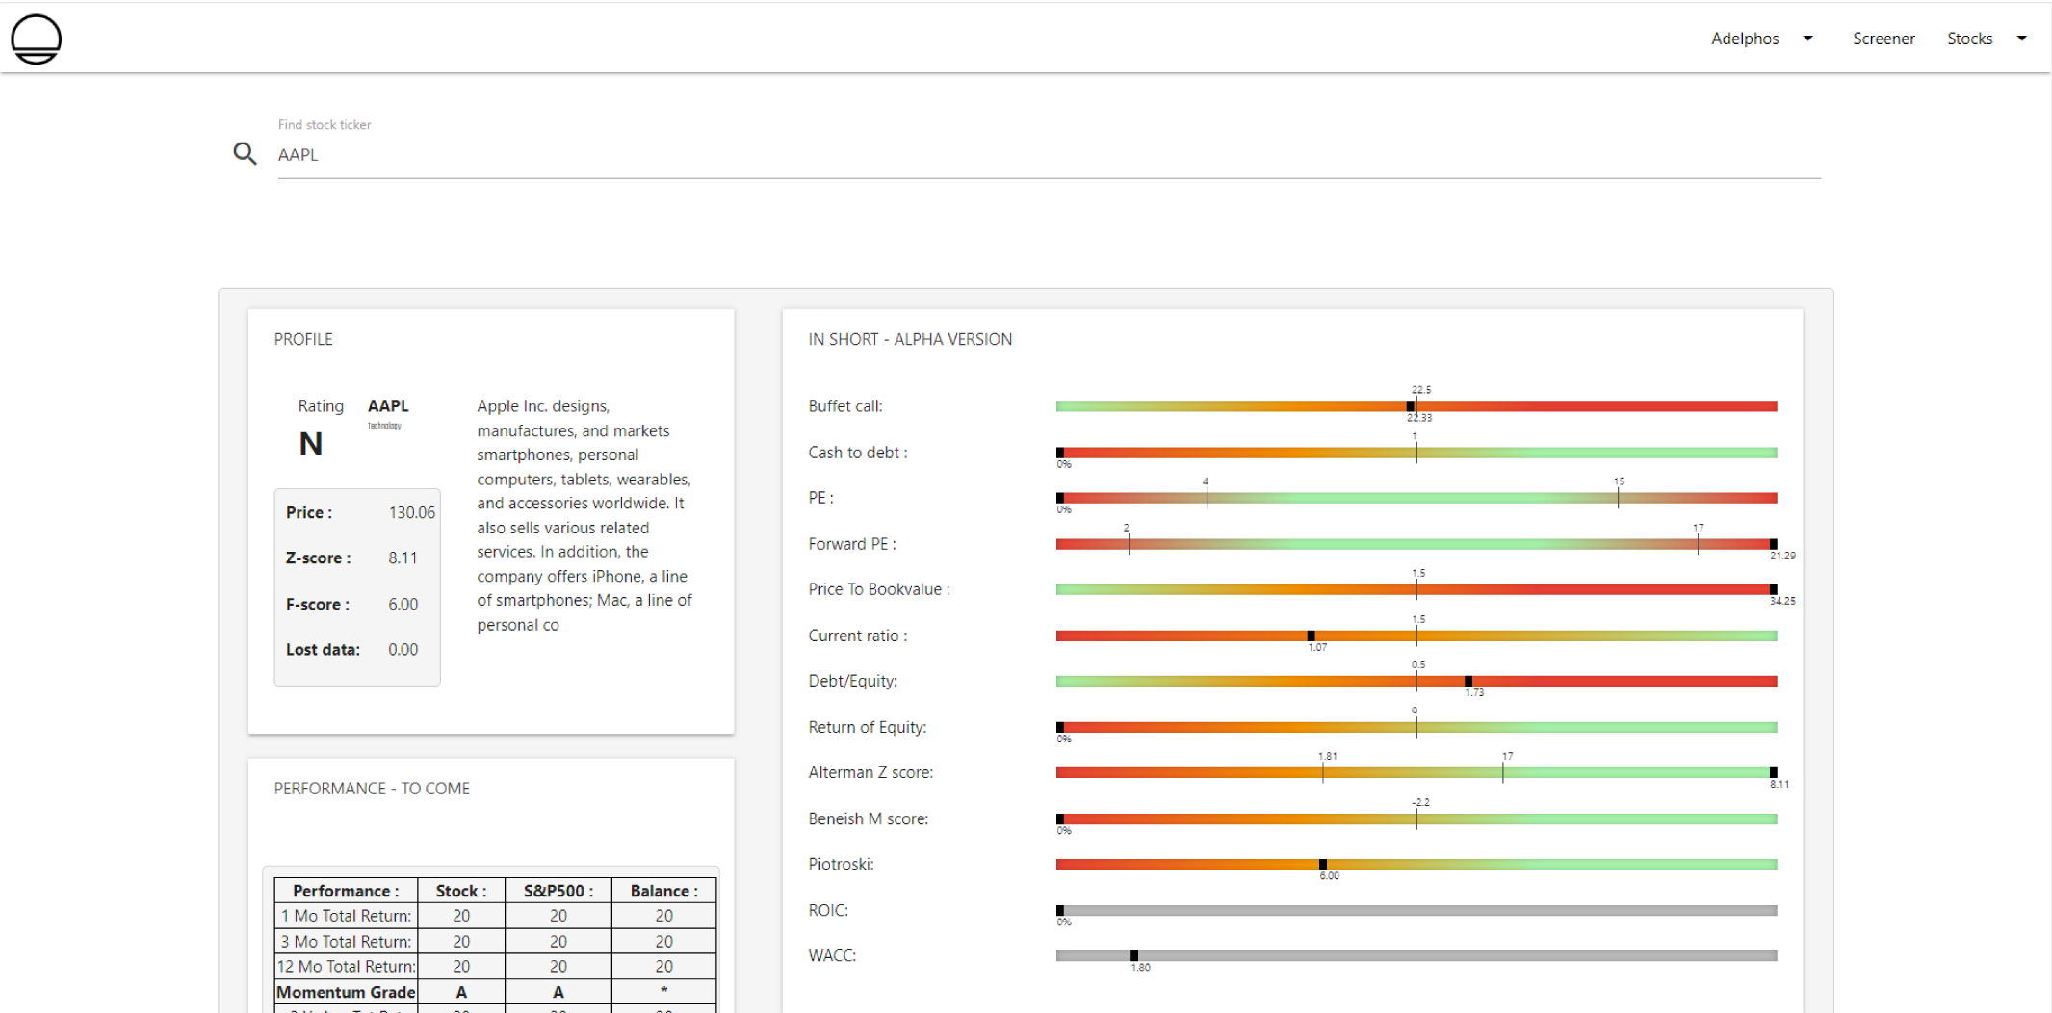2052x1013 pixels.
Task: Focus the Find stock ticker input field
Action: [x=1048, y=155]
